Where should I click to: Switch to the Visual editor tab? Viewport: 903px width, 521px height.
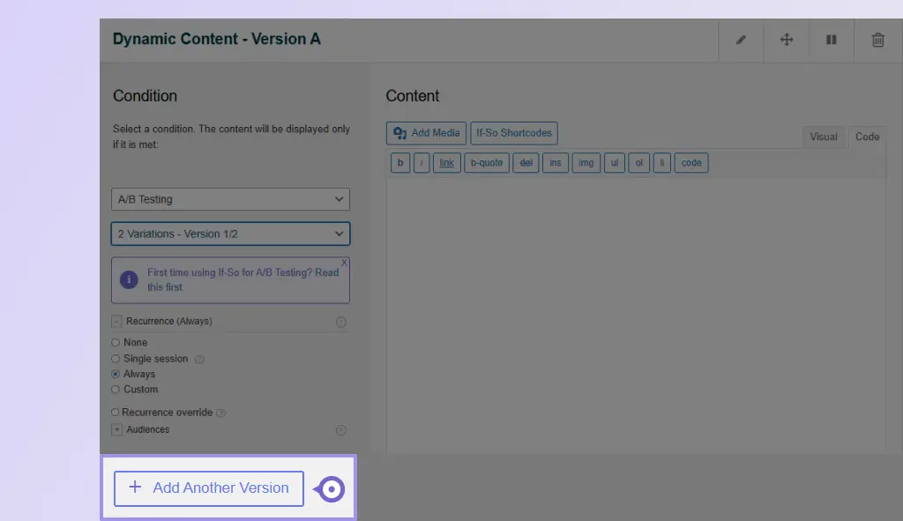click(x=823, y=137)
